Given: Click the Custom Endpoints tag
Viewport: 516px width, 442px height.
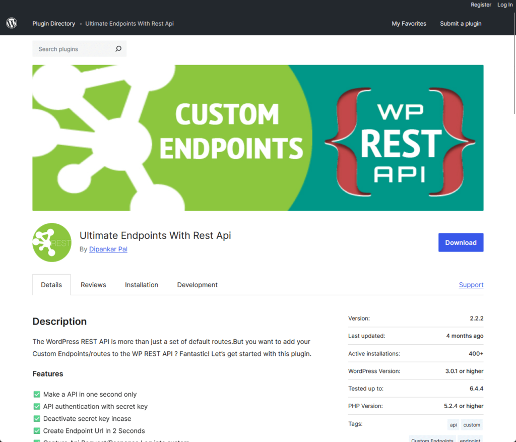Looking at the screenshot, I should (x=432, y=439).
